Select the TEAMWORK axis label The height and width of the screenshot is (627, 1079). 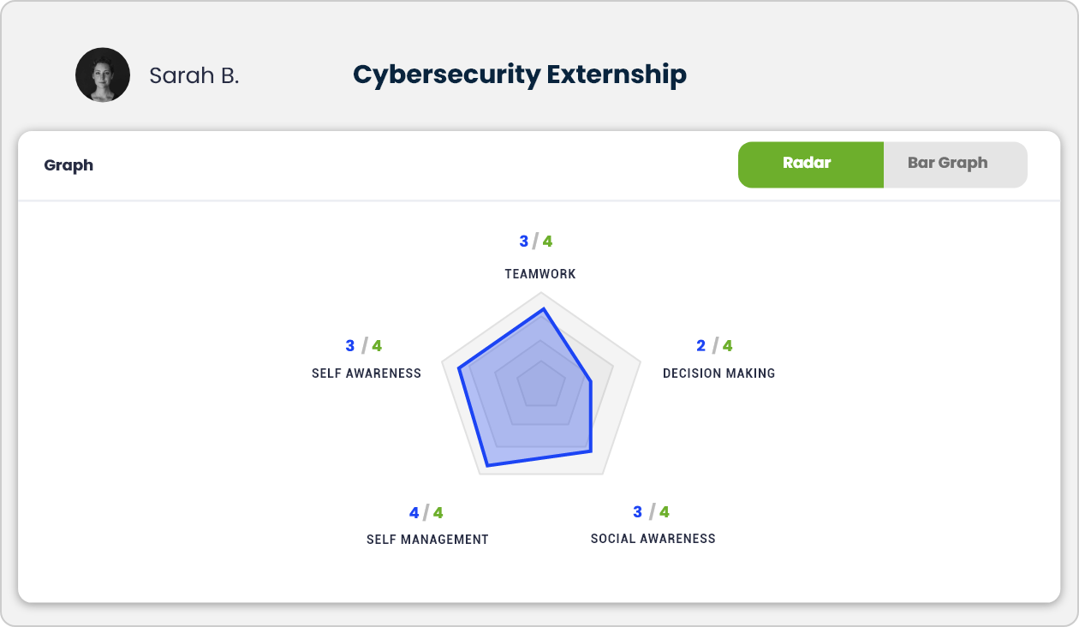tap(540, 274)
